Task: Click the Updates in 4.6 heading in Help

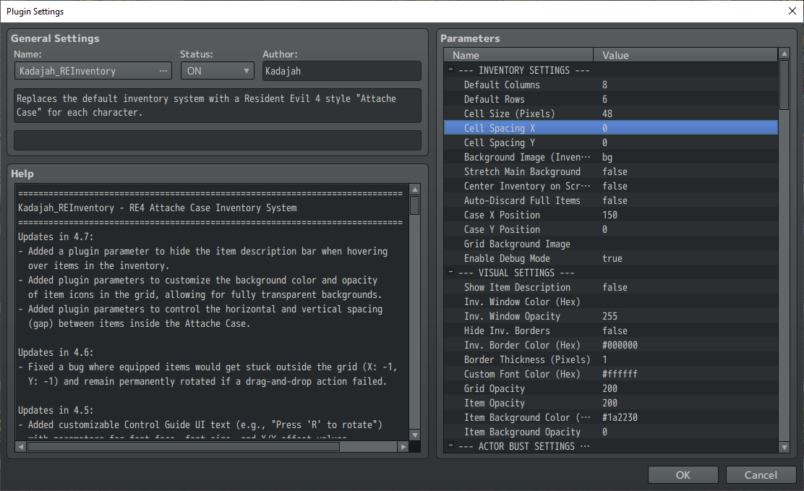Action: click(x=56, y=352)
